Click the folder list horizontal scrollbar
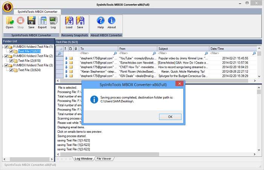264x170 pixels. (28, 159)
